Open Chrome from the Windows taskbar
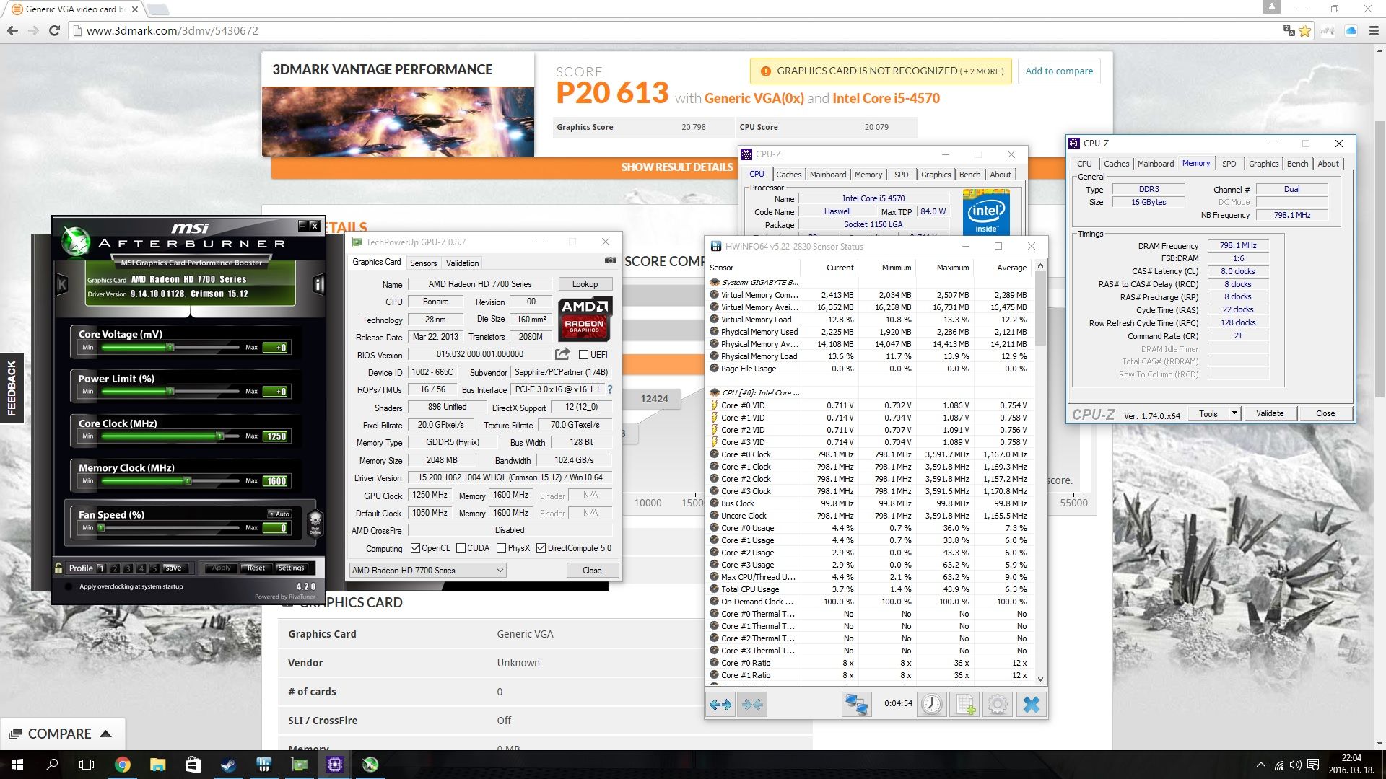This screenshot has width=1386, height=779. click(x=123, y=765)
